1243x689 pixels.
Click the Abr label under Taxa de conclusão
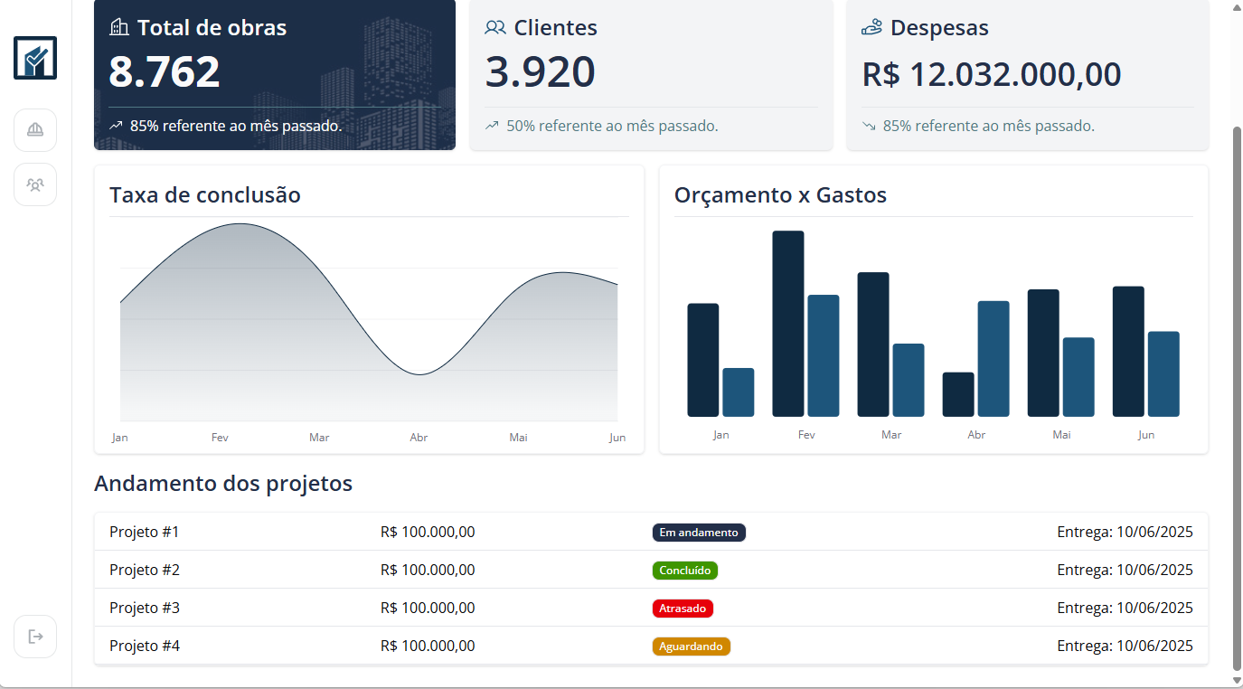pos(419,438)
